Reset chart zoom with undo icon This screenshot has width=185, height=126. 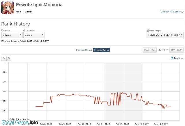coord(4,58)
